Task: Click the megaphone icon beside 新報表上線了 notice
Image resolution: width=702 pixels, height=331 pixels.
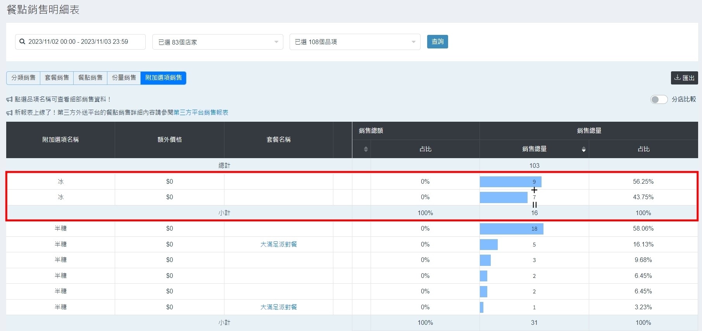Action: pyautogui.click(x=9, y=113)
